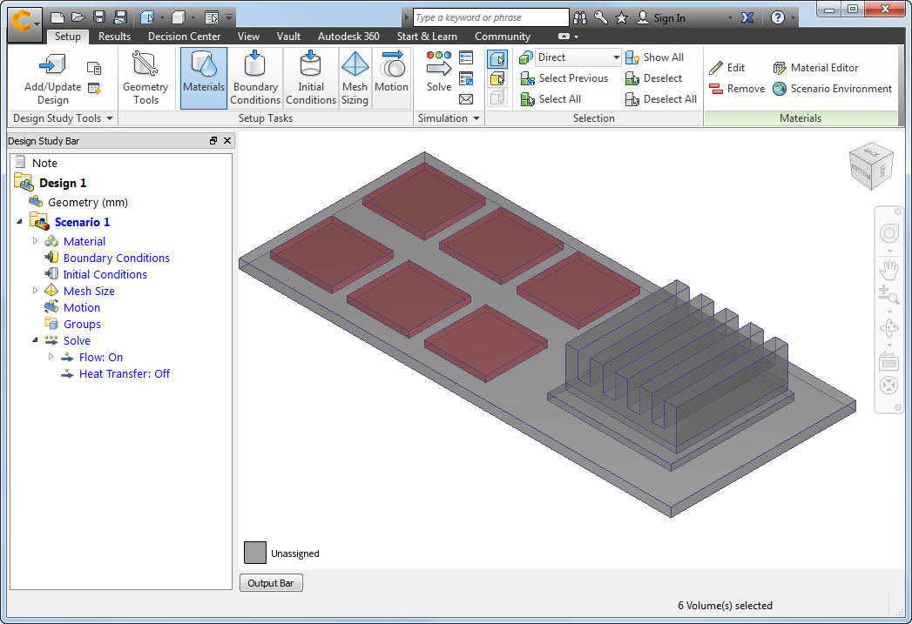Click Select Previous
This screenshot has width=912, height=624.
pyautogui.click(x=564, y=78)
